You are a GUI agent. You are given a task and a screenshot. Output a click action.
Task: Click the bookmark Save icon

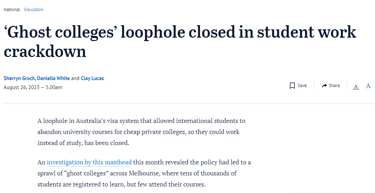click(x=292, y=86)
